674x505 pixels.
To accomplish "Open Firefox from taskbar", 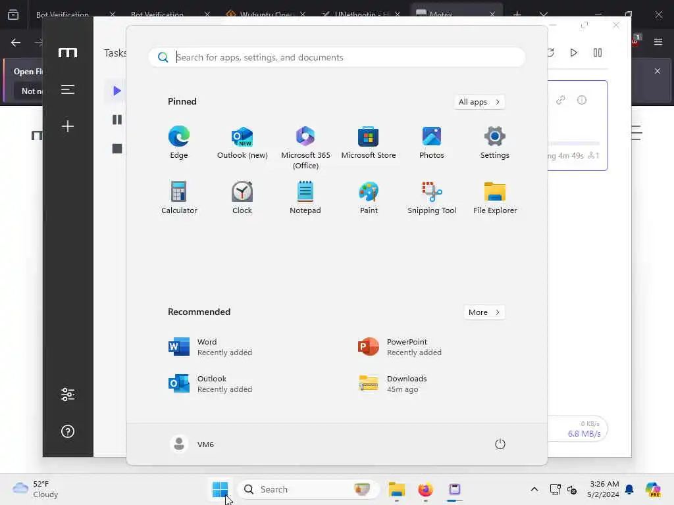I will pyautogui.click(x=426, y=489).
